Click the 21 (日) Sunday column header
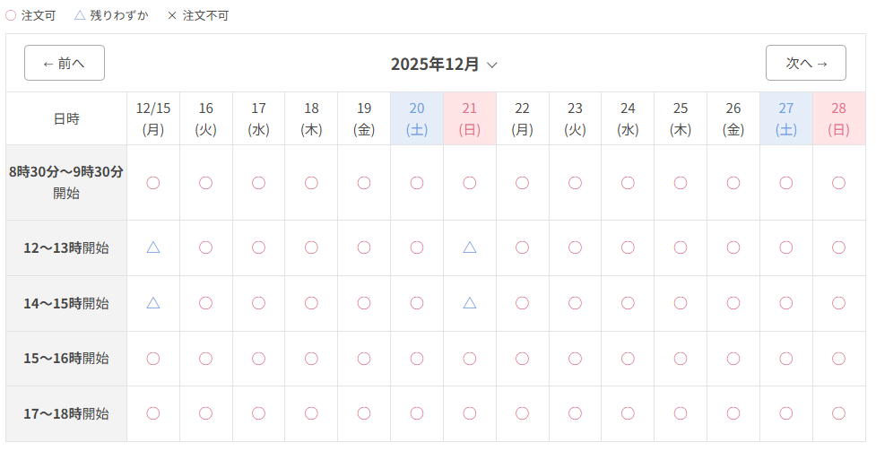 [470, 118]
